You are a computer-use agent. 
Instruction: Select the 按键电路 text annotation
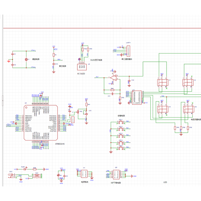[x=121, y=116]
